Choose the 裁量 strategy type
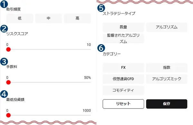Viewport: 193px width, 125px height. click(123, 27)
